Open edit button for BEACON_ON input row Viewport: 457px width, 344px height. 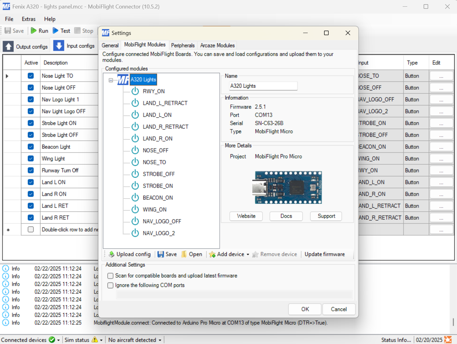(441, 147)
